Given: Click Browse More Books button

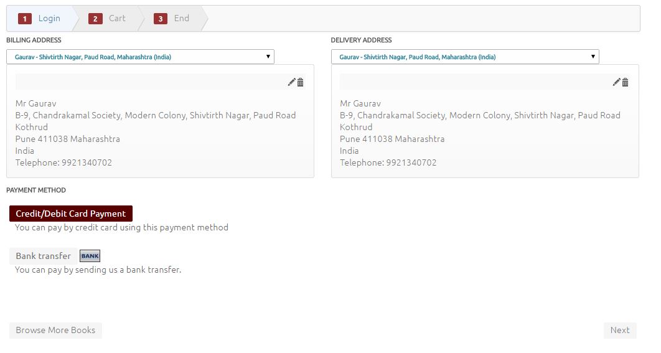Looking at the screenshot, I should (55, 330).
